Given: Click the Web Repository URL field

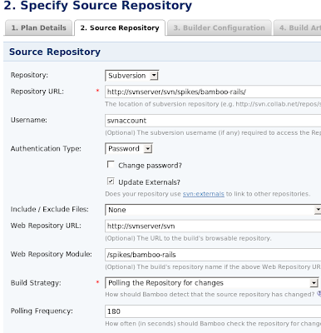Looking at the screenshot, I should click(x=213, y=226).
